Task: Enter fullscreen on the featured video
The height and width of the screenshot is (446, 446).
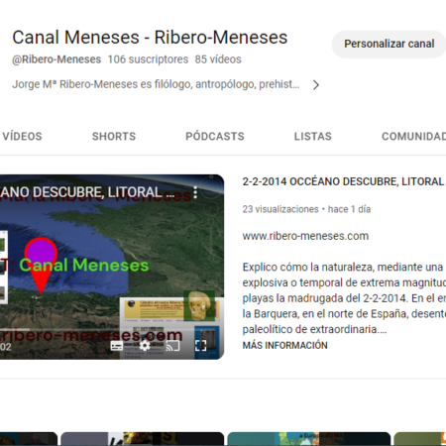Action: [200, 346]
